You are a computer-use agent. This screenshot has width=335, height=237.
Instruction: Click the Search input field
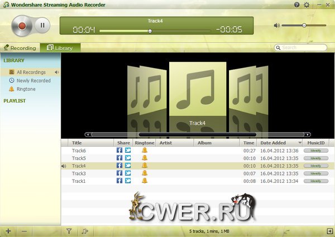(x=300, y=47)
